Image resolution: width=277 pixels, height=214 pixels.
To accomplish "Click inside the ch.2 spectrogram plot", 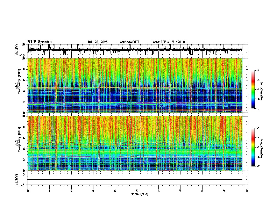I will point(135,143).
